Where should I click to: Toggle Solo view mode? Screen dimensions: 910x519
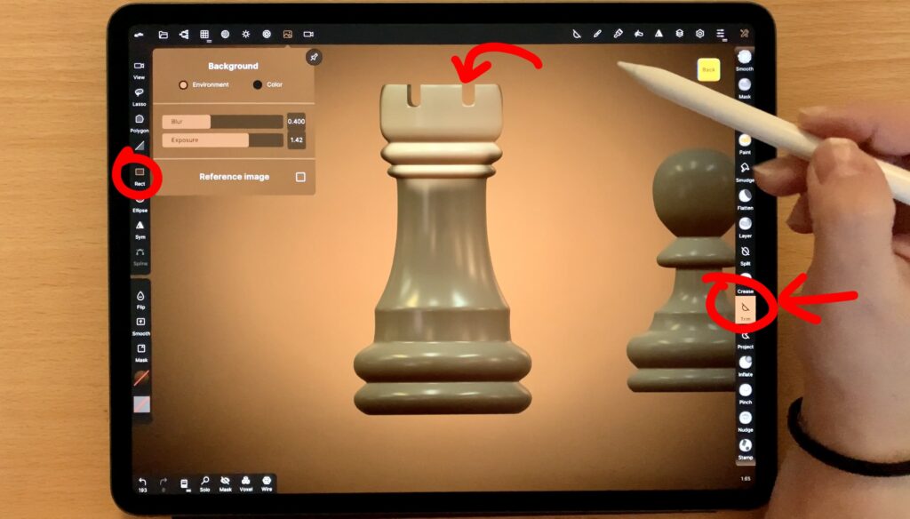click(204, 481)
